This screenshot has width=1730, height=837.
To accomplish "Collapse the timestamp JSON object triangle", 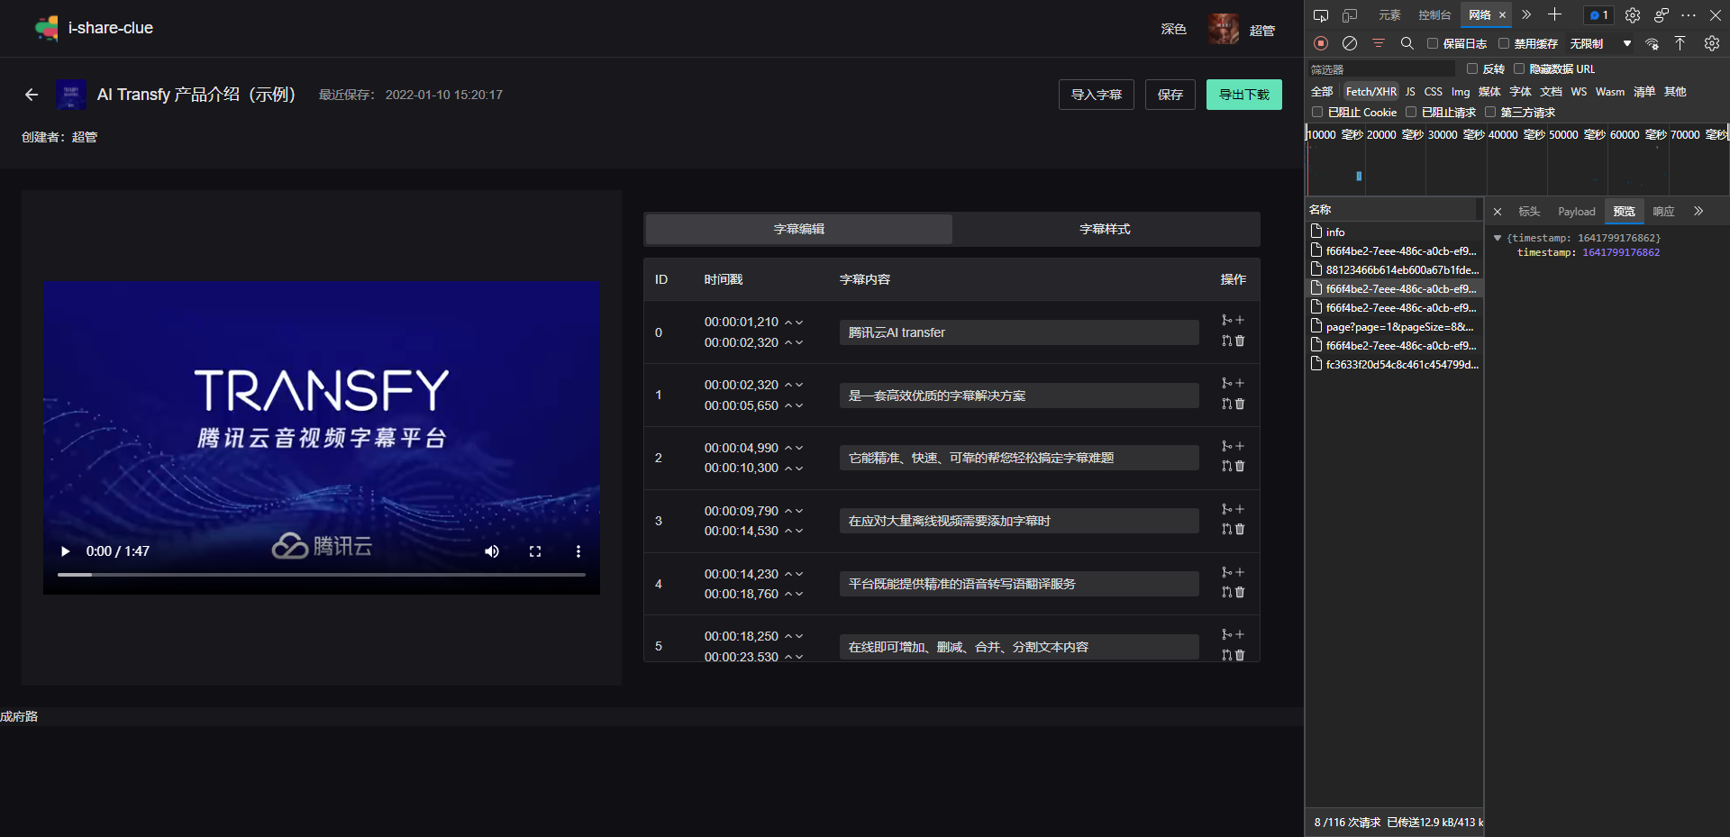I will pos(1498,238).
